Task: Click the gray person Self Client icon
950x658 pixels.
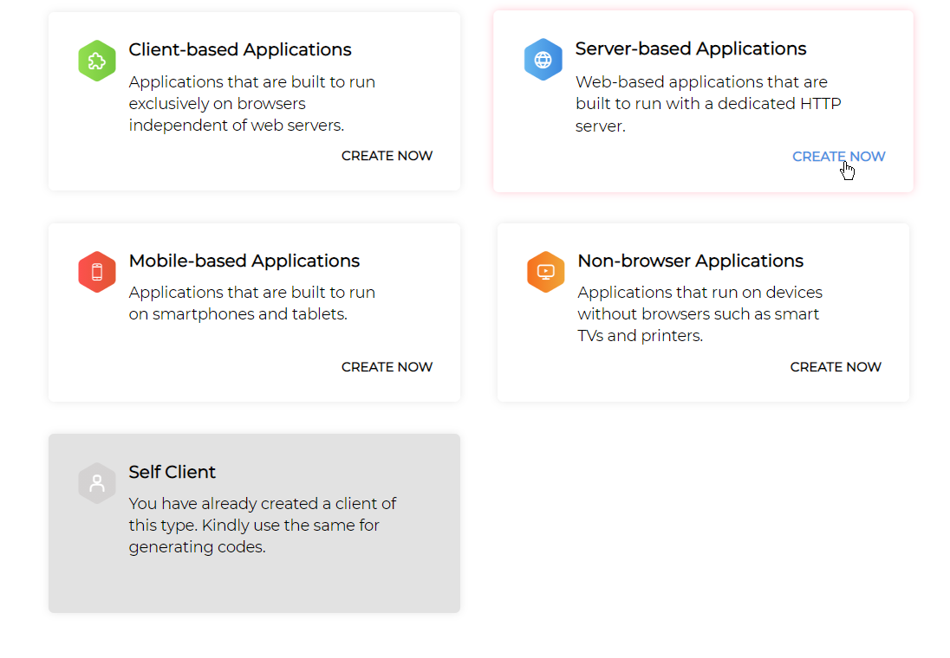Action: tap(97, 483)
